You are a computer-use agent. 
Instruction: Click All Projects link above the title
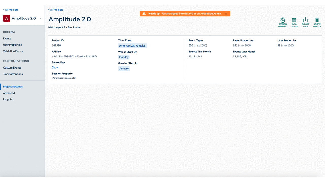coord(56,10)
